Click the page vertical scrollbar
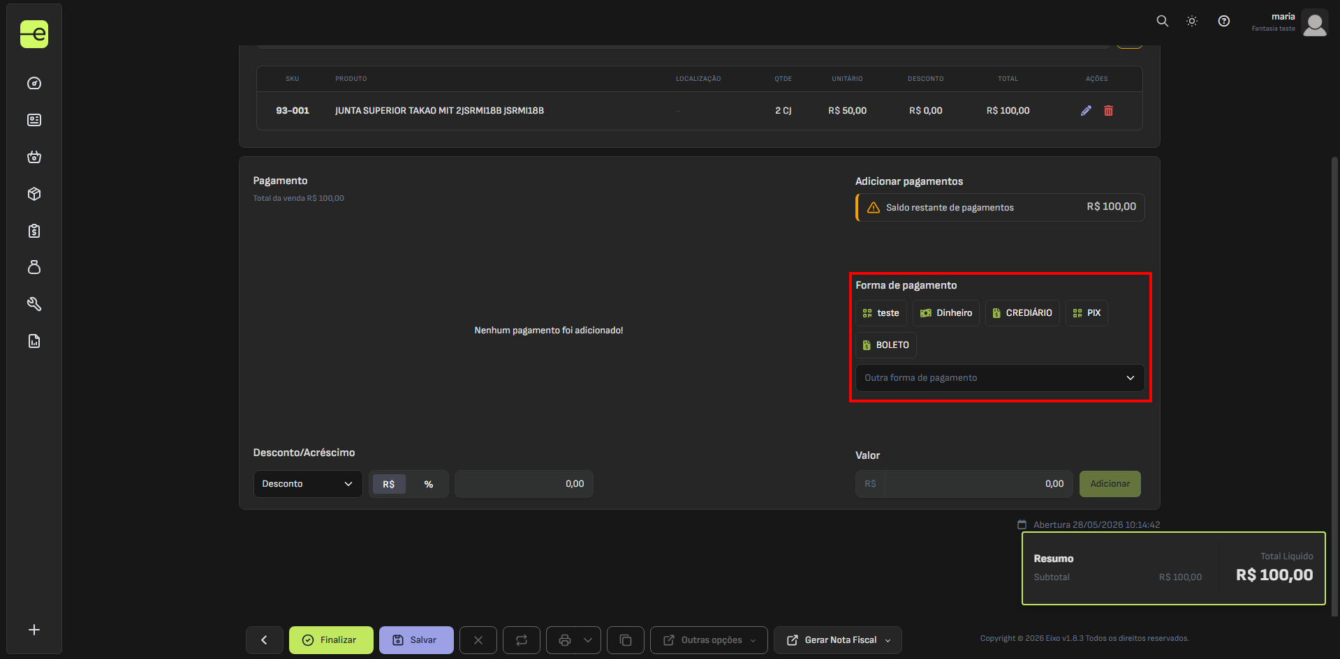Viewport: 1340px width, 659px height. click(x=1334, y=387)
